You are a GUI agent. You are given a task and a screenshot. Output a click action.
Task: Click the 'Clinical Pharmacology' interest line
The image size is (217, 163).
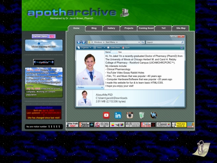coord(118,69)
